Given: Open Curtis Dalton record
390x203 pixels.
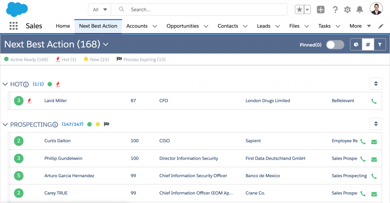Looking at the screenshot, I should 58,141.
